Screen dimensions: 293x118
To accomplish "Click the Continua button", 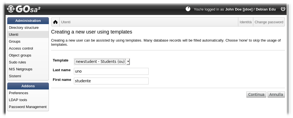I will pyautogui.click(x=256, y=94).
